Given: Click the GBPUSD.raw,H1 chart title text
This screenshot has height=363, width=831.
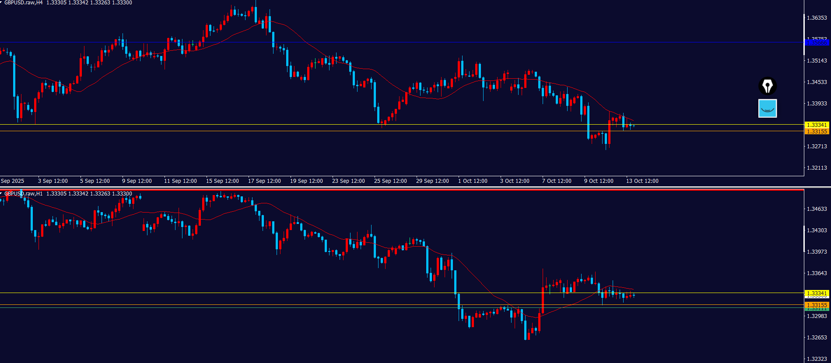Looking at the screenshot, I should 24,194.
